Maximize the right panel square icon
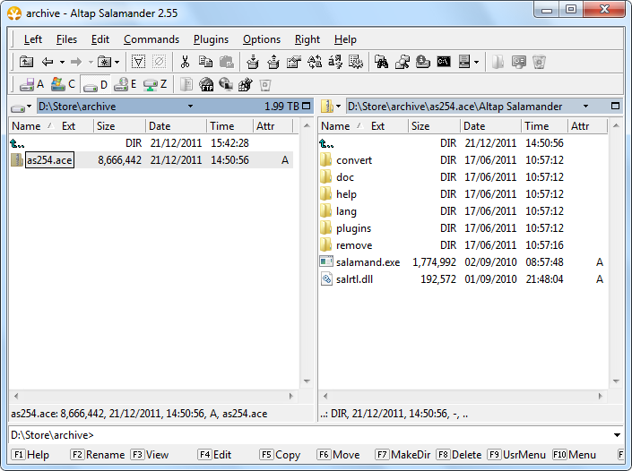Viewport: 632px width, 471px height. pos(615,106)
